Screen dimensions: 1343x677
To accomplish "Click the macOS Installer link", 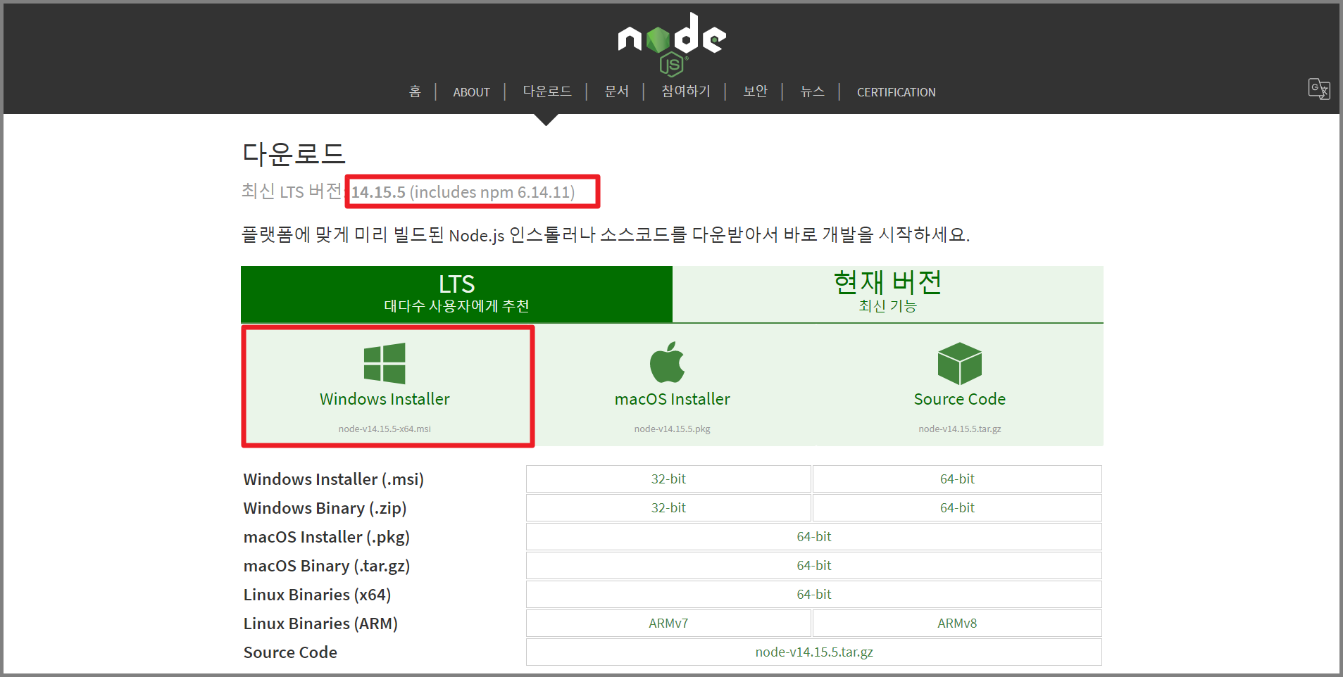I will 673,399.
